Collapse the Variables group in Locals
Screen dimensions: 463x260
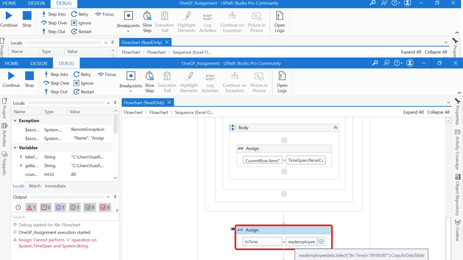[x=16, y=148]
